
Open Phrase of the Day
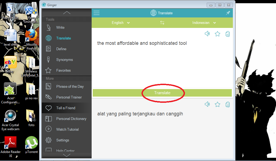point(70,86)
